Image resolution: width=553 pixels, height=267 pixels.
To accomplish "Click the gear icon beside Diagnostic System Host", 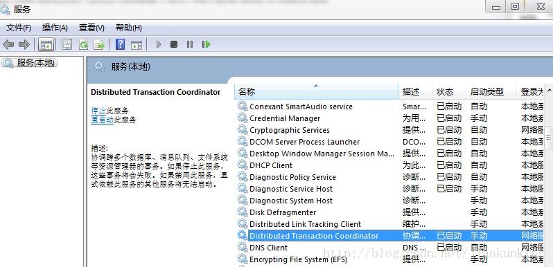I will (243, 200).
